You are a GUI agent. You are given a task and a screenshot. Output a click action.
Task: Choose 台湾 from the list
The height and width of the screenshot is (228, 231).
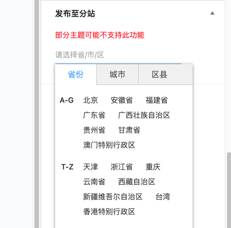163,197
